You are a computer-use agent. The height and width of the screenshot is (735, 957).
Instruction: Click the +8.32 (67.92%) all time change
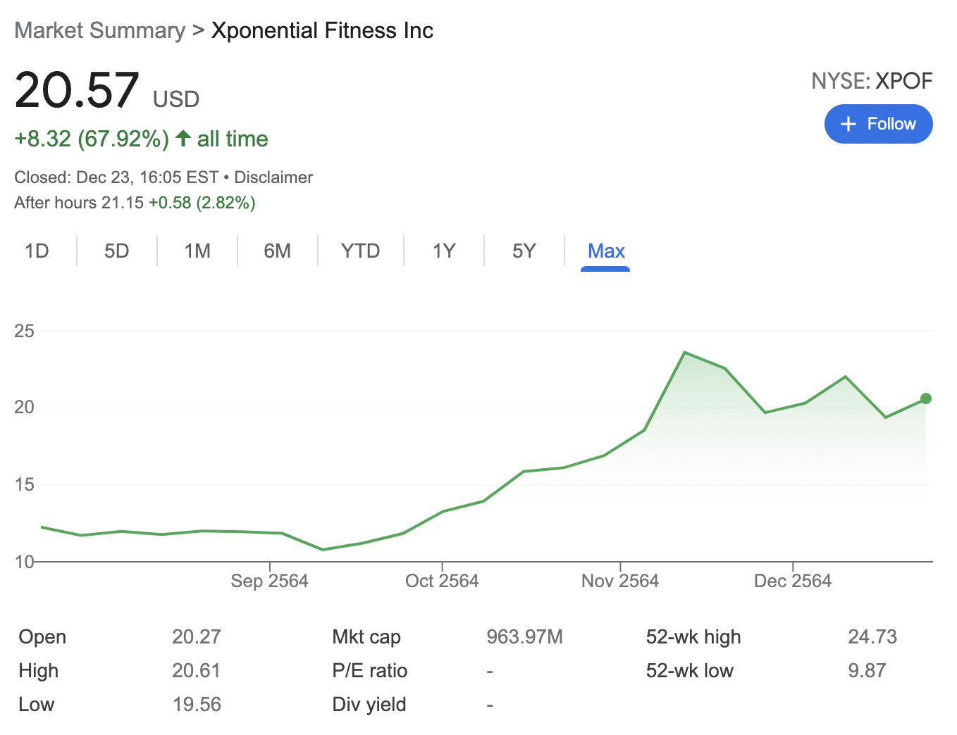point(141,139)
